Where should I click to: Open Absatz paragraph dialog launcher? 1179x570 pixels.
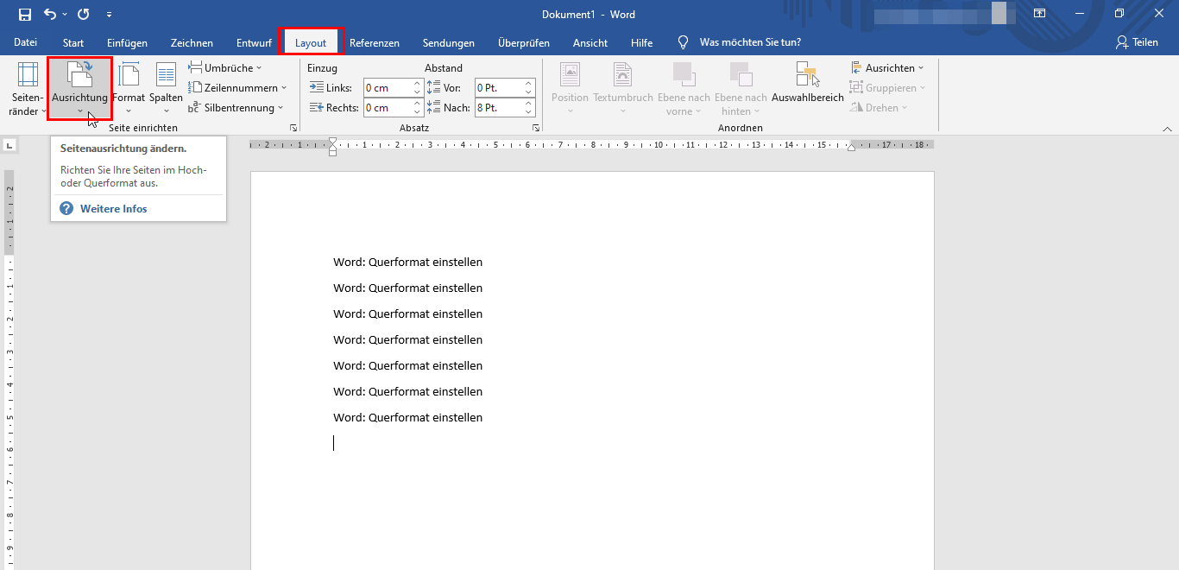click(x=536, y=128)
